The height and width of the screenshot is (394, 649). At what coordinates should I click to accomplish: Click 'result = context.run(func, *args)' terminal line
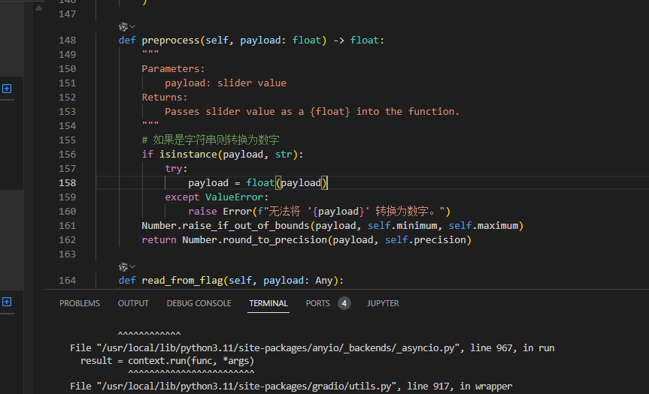coord(167,360)
